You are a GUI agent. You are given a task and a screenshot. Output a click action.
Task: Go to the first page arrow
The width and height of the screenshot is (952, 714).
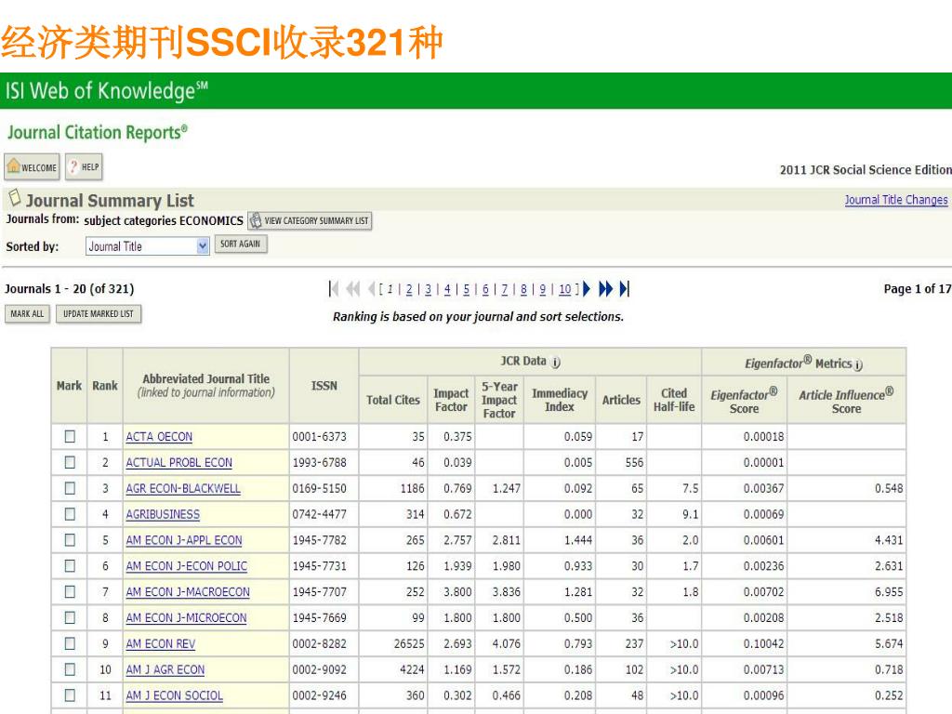(334, 289)
